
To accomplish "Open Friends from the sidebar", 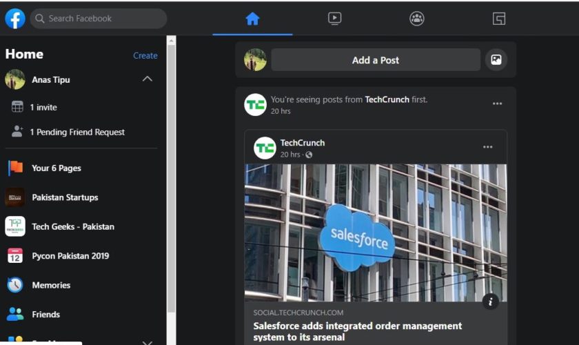I will [45, 315].
